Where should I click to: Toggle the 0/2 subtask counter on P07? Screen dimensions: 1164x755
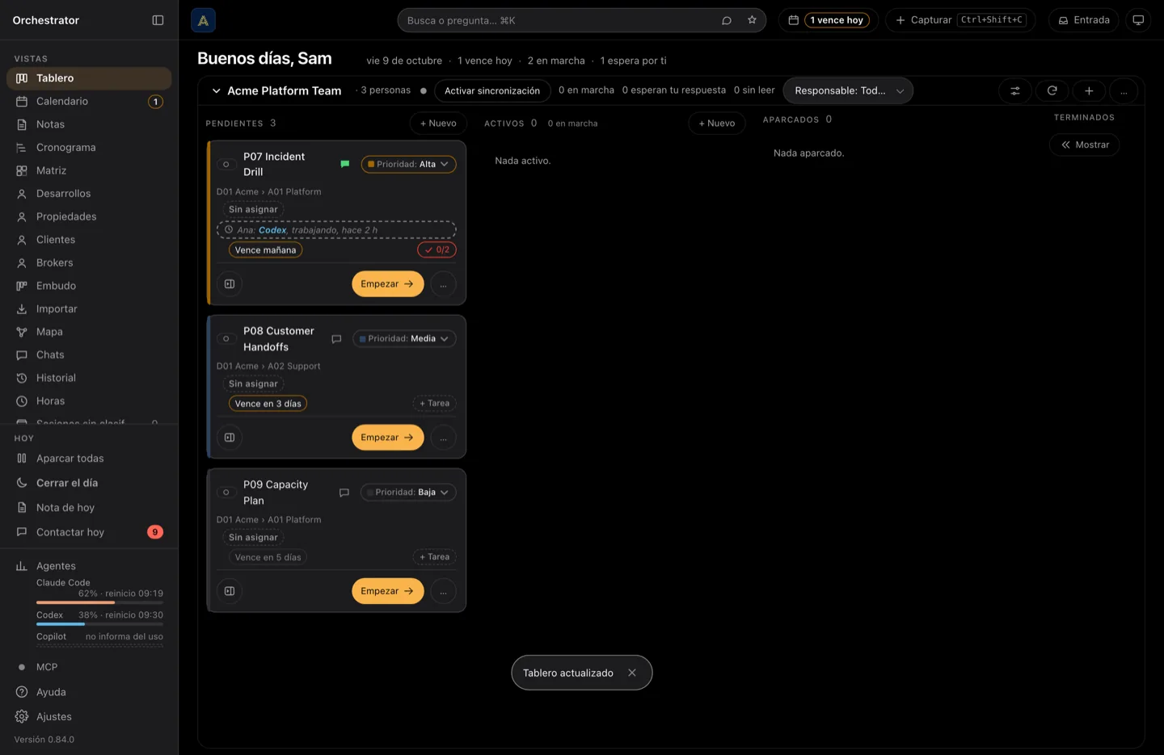437,250
